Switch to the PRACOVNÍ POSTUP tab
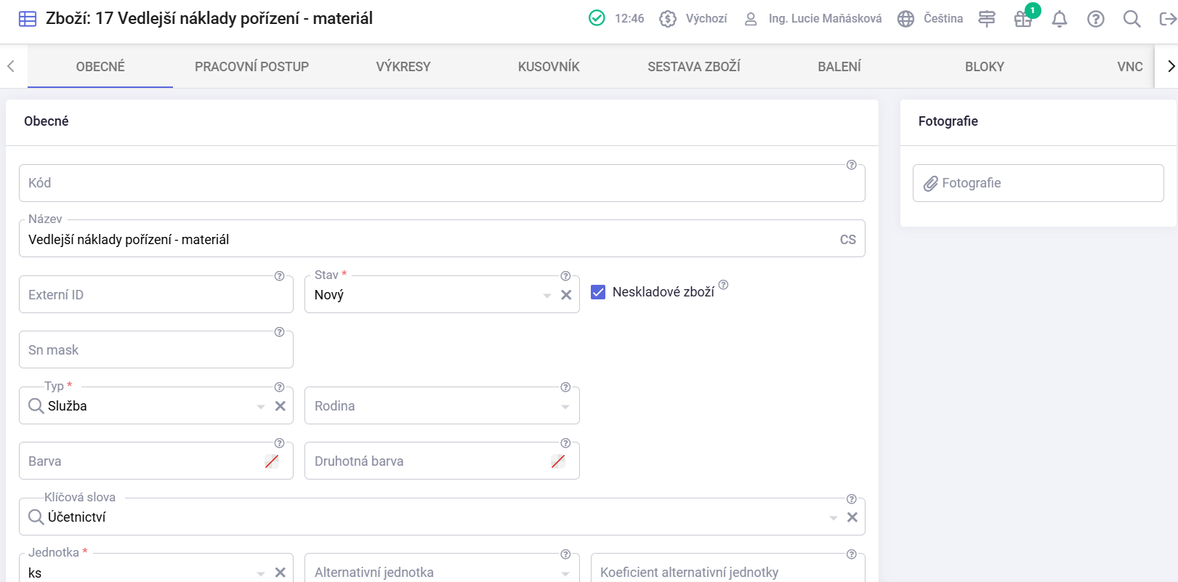 pos(252,67)
